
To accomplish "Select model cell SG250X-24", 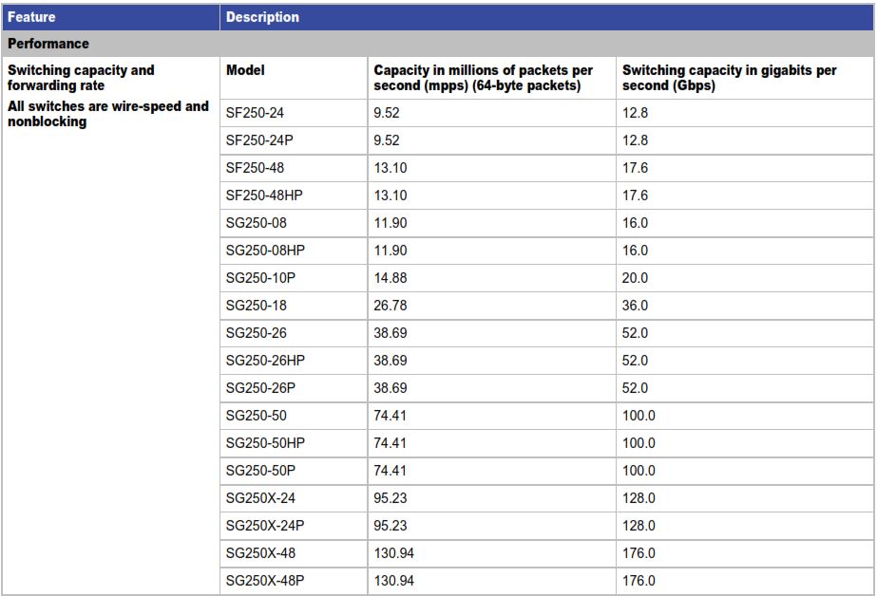I will (x=294, y=497).
